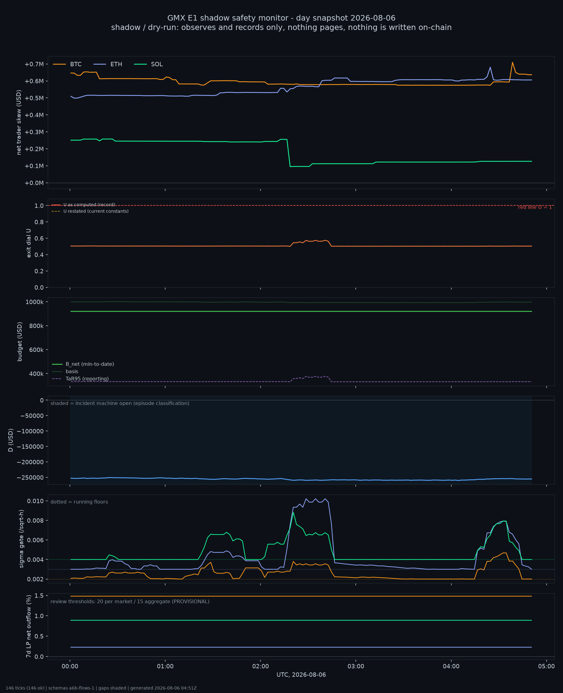This screenshot has height=693, width=563.
Task: Click the +0.3M skew tick label
Action: (34, 132)
